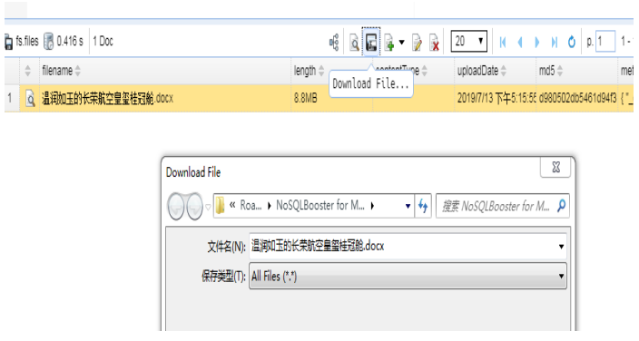Go to the first page
This screenshot has width=639, height=341.
click(503, 42)
